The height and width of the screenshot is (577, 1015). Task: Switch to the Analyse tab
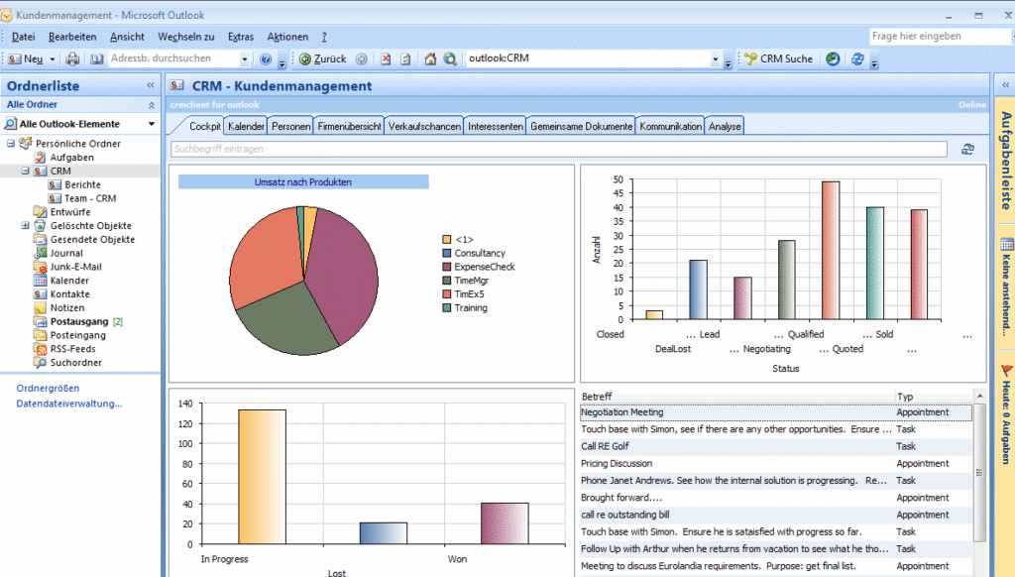tap(725, 126)
